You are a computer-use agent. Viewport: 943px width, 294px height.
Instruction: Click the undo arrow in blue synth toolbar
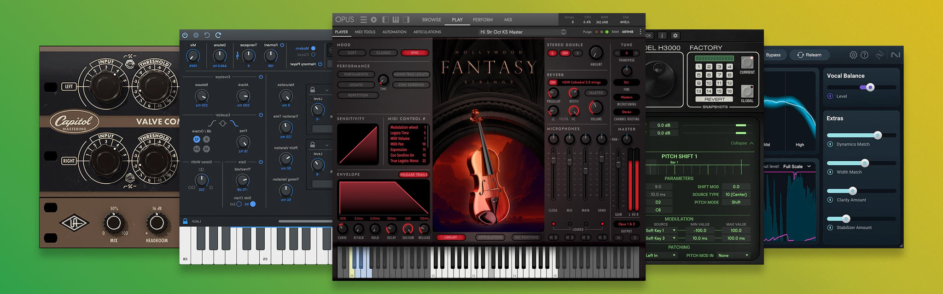click(x=207, y=35)
